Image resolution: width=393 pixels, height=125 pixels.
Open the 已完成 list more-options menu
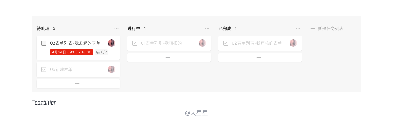coord(298,28)
